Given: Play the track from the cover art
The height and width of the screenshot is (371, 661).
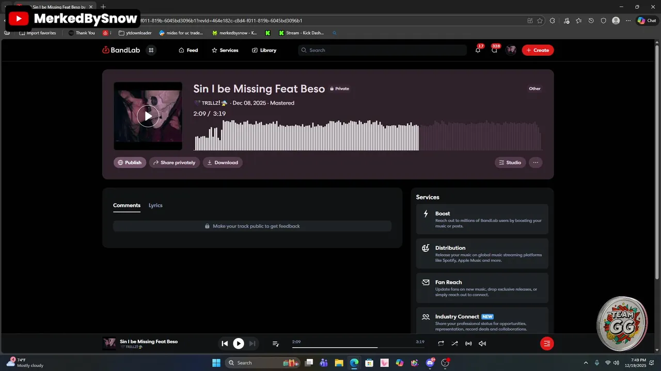Looking at the screenshot, I should [148, 116].
